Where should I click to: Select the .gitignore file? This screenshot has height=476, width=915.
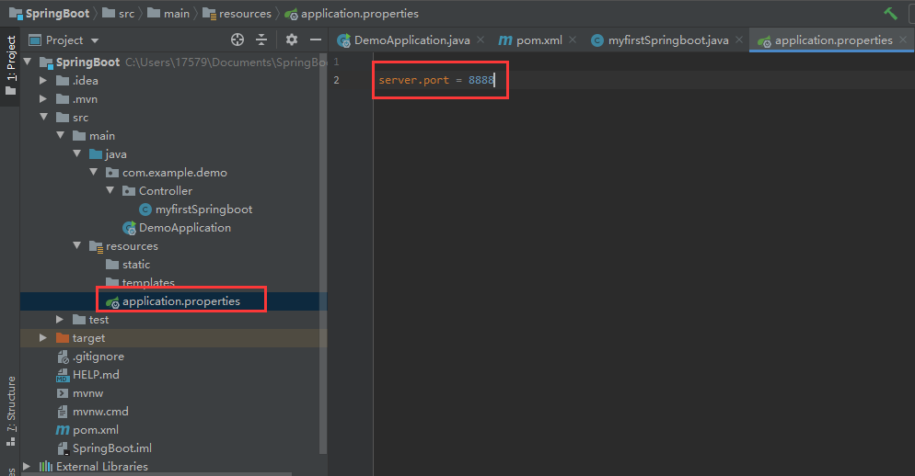[98, 357]
